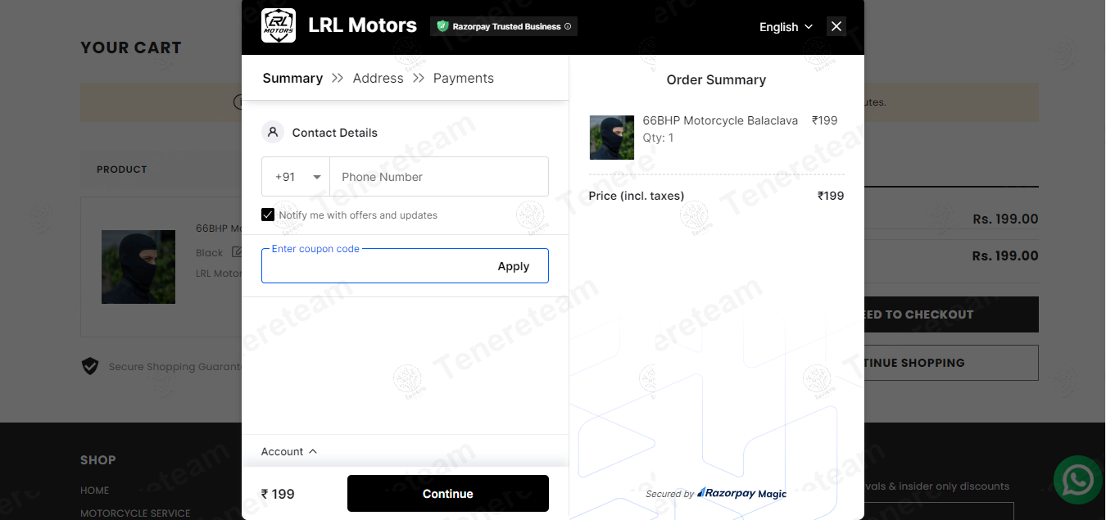Apply the entered coupon code
This screenshot has height=520, width=1106.
tap(514, 265)
